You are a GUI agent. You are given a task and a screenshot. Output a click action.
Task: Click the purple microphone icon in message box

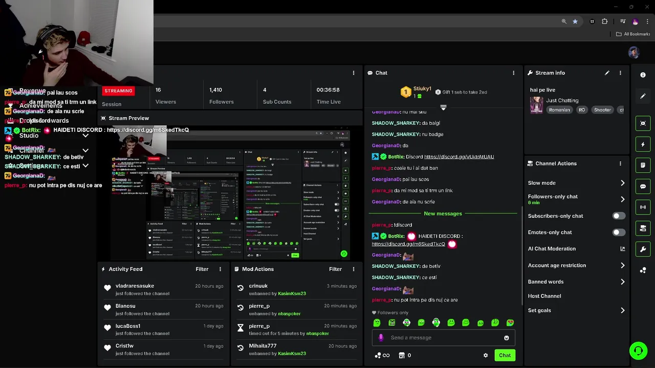tap(381, 337)
